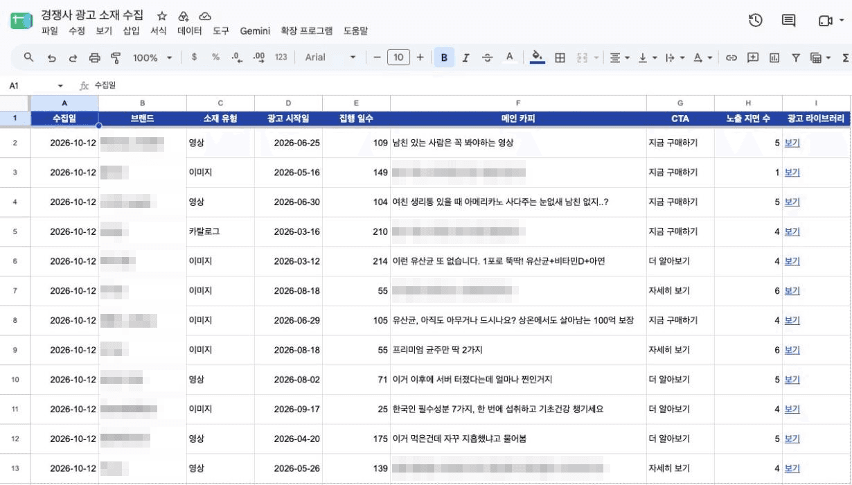Open the version history clock icon

[x=756, y=21]
